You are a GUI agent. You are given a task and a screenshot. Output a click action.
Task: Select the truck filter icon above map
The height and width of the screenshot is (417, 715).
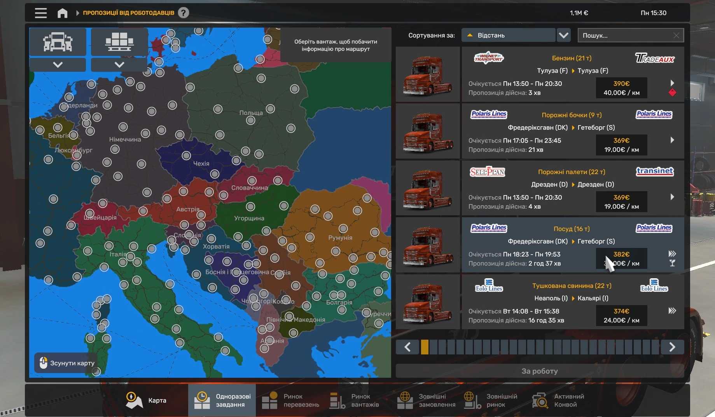58,42
